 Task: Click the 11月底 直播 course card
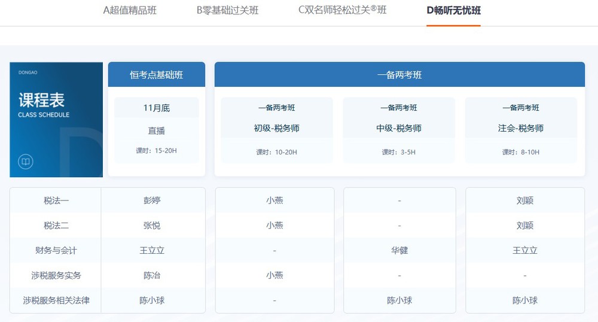(157, 130)
